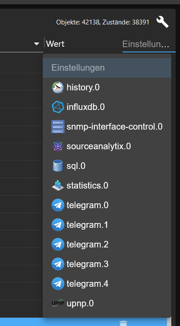Open the dropdown arrow left of Wert

tap(37, 44)
